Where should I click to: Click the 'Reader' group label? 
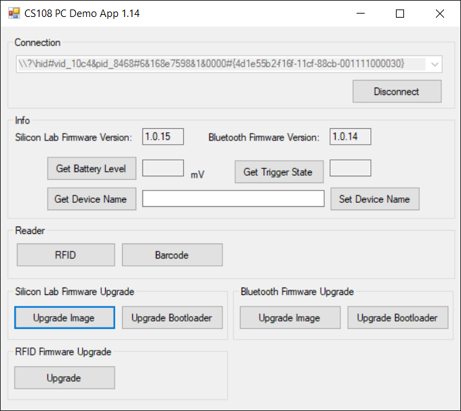tap(30, 231)
